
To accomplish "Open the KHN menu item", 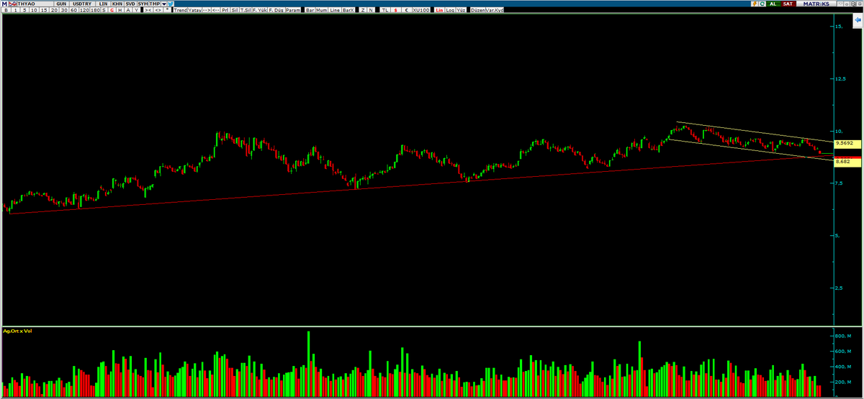I will click(x=117, y=4).
